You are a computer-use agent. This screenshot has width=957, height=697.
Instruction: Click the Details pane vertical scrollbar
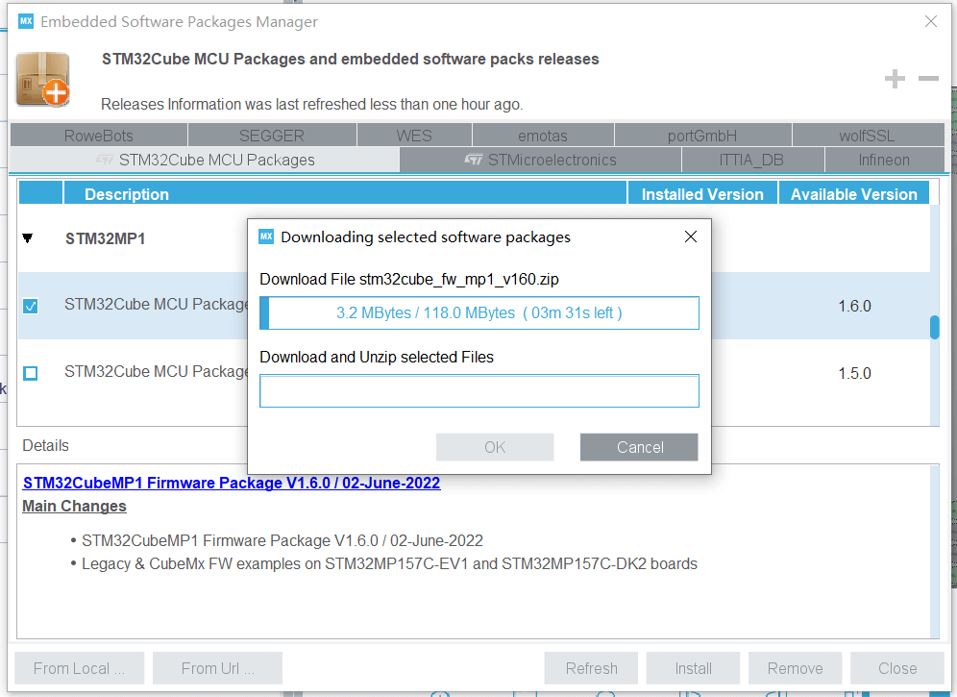pos(934,552)
